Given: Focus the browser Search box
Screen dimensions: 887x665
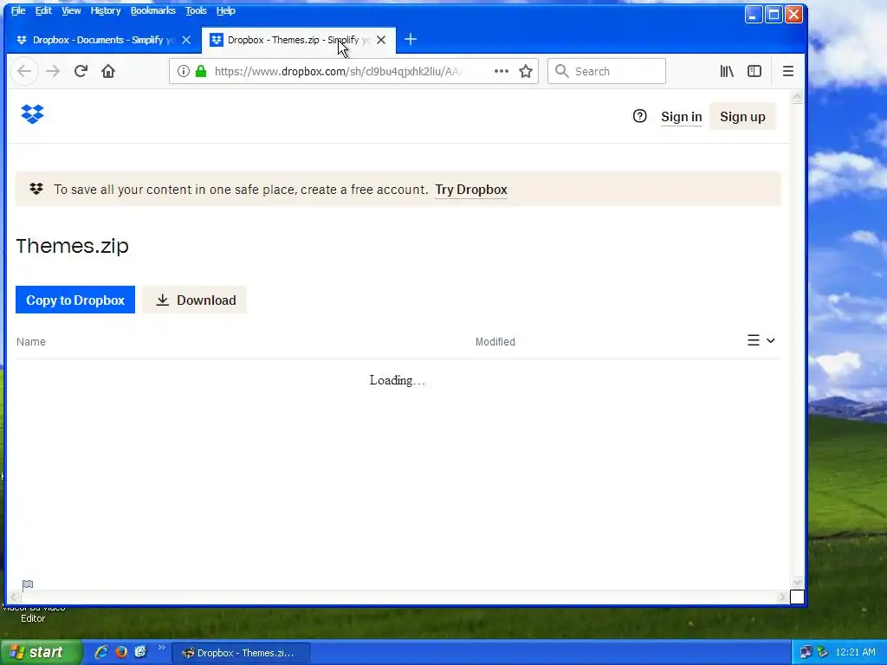Looking at the screenshot, I should pos(606,71).
